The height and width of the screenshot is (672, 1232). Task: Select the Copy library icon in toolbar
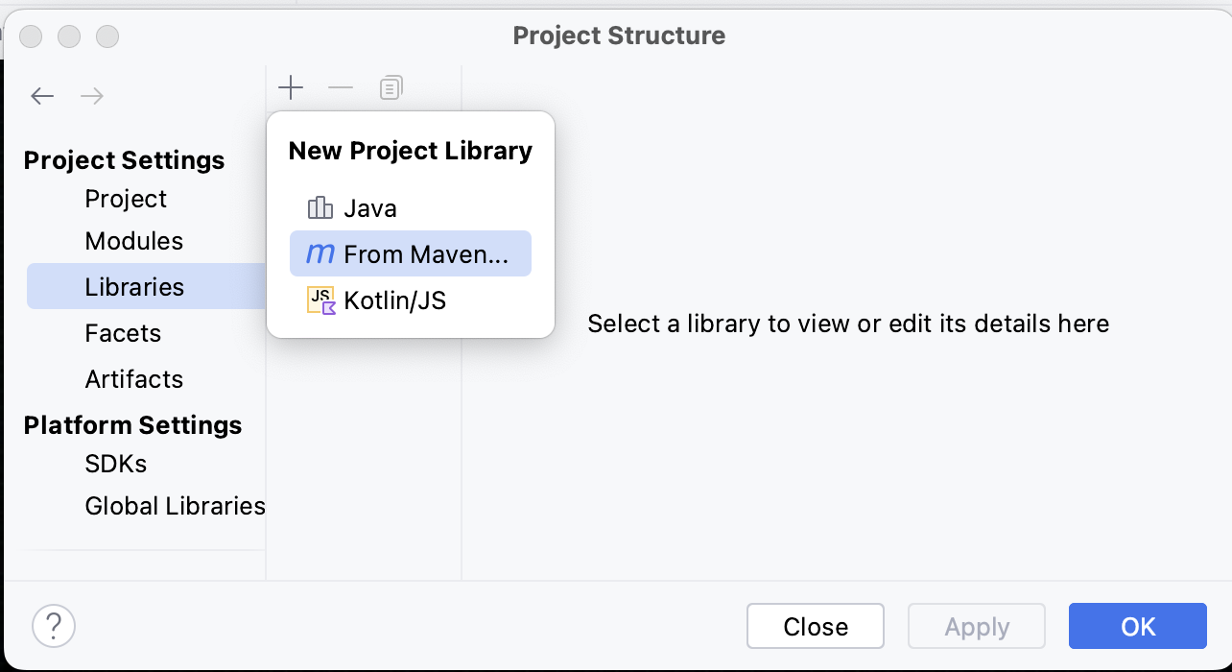(x=390, y=87)
